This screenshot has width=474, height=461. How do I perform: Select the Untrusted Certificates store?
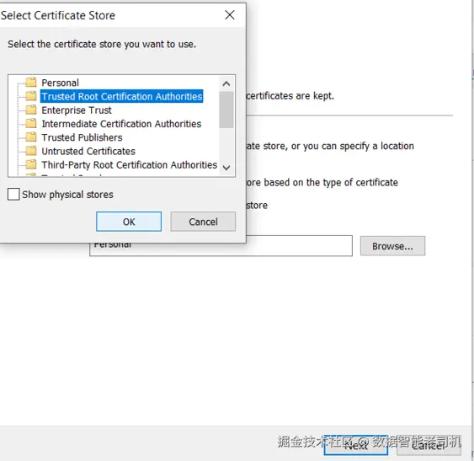(88, 151)
